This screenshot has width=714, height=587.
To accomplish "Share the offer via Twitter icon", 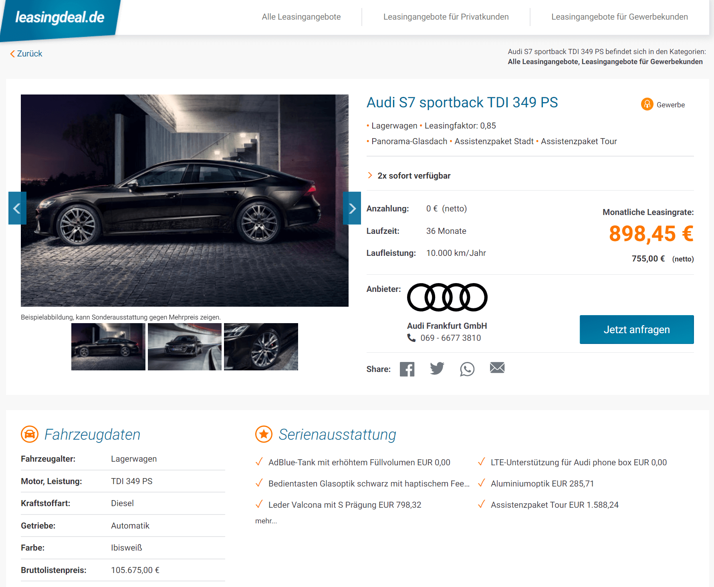I will tap(437, 368).
